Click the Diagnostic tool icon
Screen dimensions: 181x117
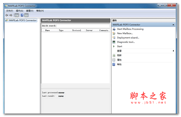coord(114,42)
